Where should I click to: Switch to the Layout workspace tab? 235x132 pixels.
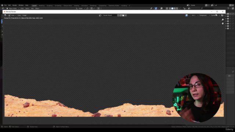(34, 5)
